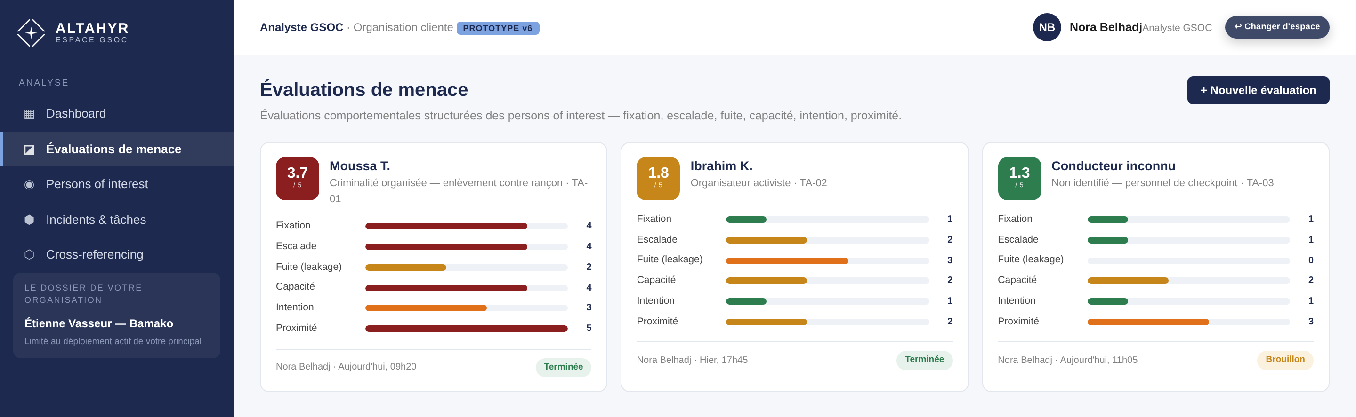Screen dimensions: 1356x417
Task: Click the Terminée status on Moussa T. card
Action: pyautogui.click(x=563, y=367)
